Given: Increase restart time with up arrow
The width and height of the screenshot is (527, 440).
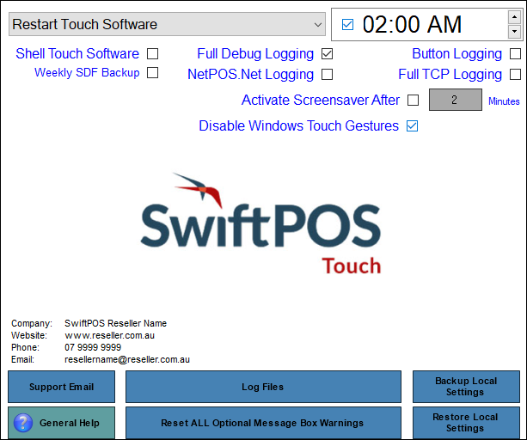Looking at the screenshot, I should point(514,17).
